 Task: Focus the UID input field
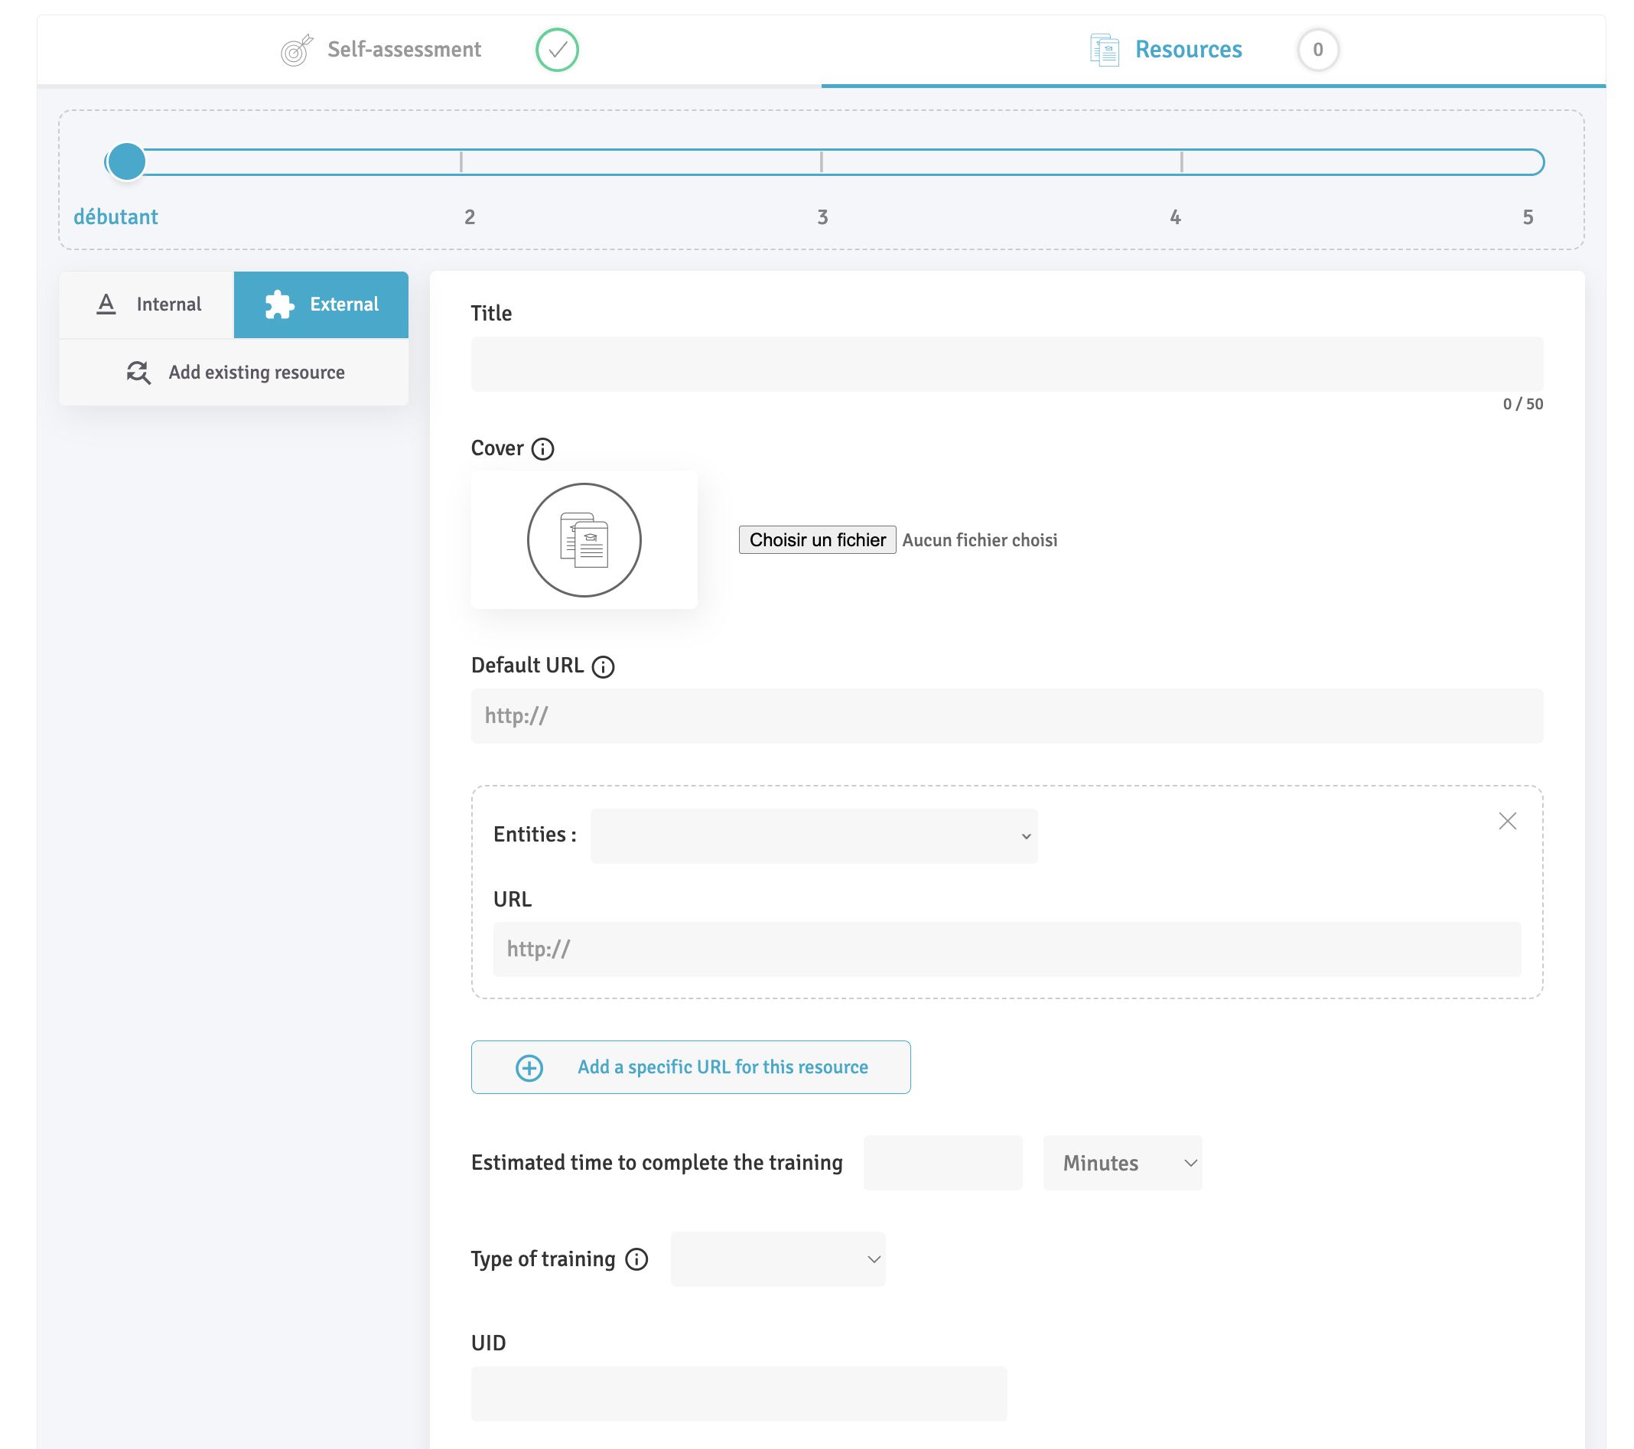pyautogui.click(x=739, y=1394)
